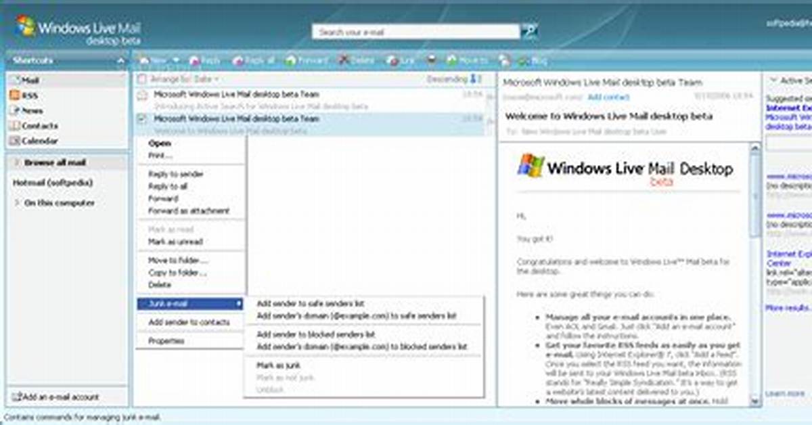Screen dimensions: 812x425
Task: Choose Add sender to blocked senders list
Action: click(316, 335)
